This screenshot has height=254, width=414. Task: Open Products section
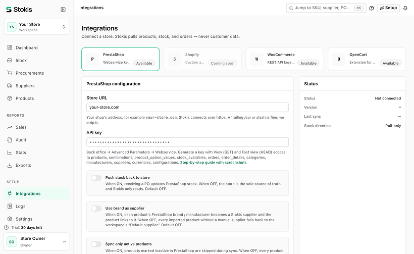36,98
